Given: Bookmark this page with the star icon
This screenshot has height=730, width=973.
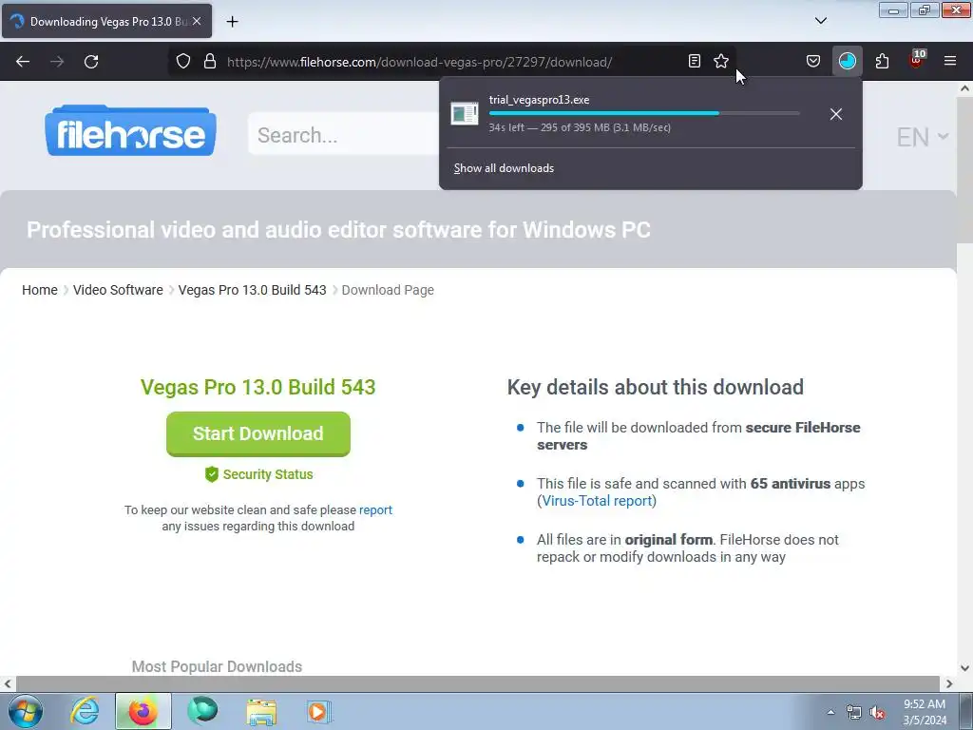Looking at the screenshot, I should pyautogui.click(x=720, y=61).
